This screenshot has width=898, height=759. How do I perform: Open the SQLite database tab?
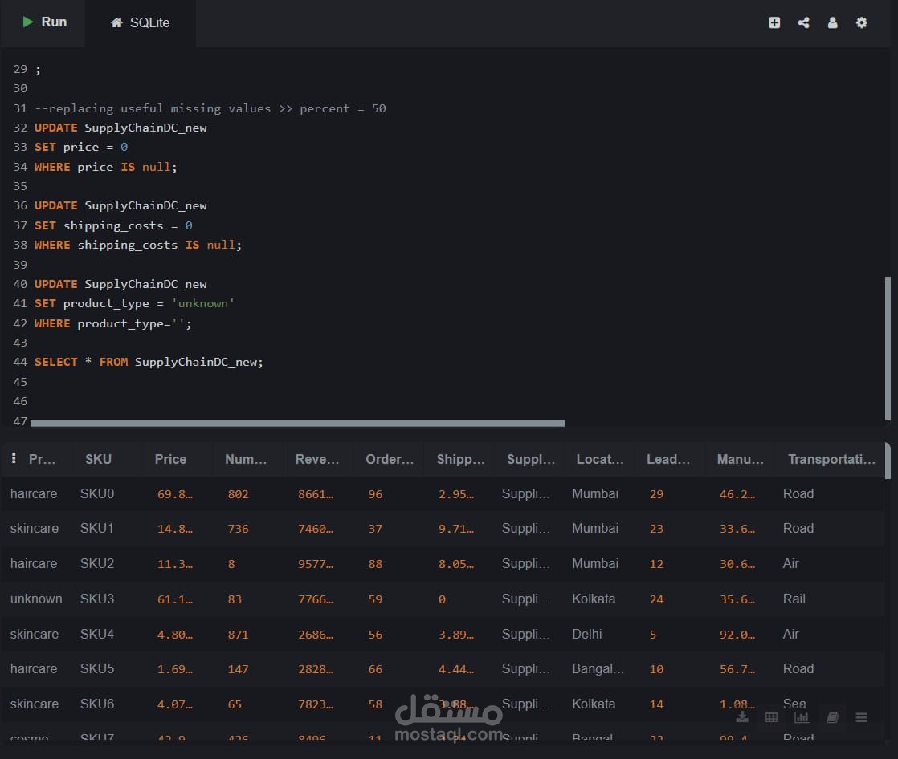141,23
